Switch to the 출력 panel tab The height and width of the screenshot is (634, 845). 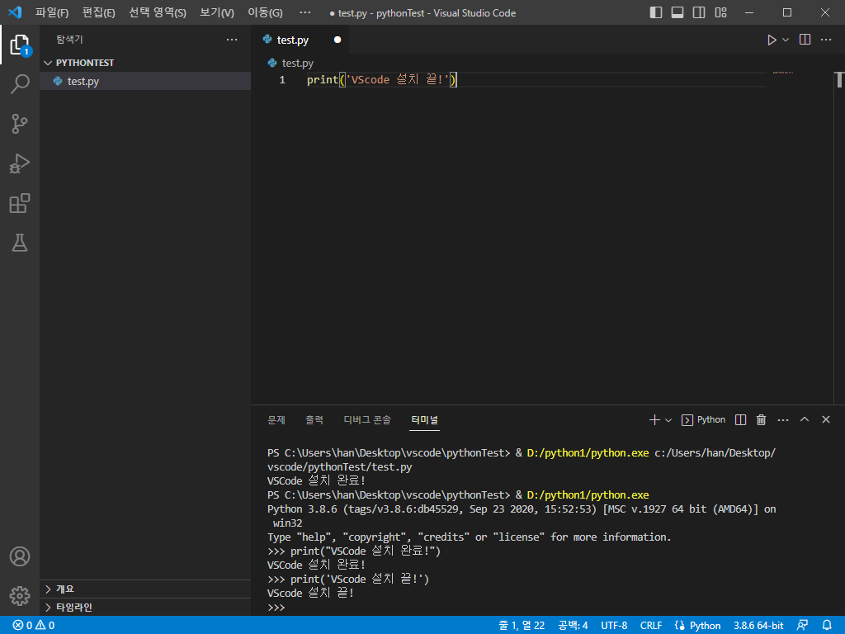click(x=314, y=419)
